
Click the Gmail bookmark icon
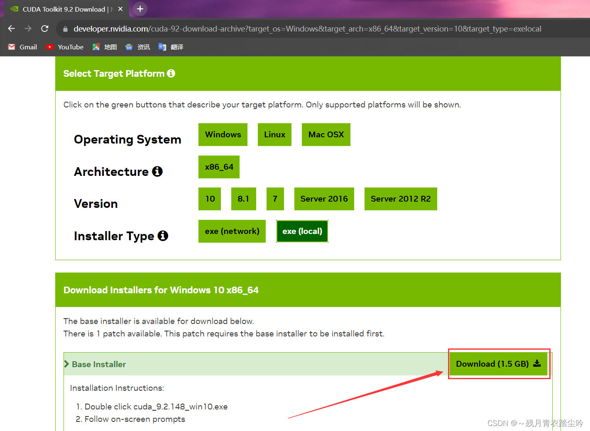(x=12, y=47)
